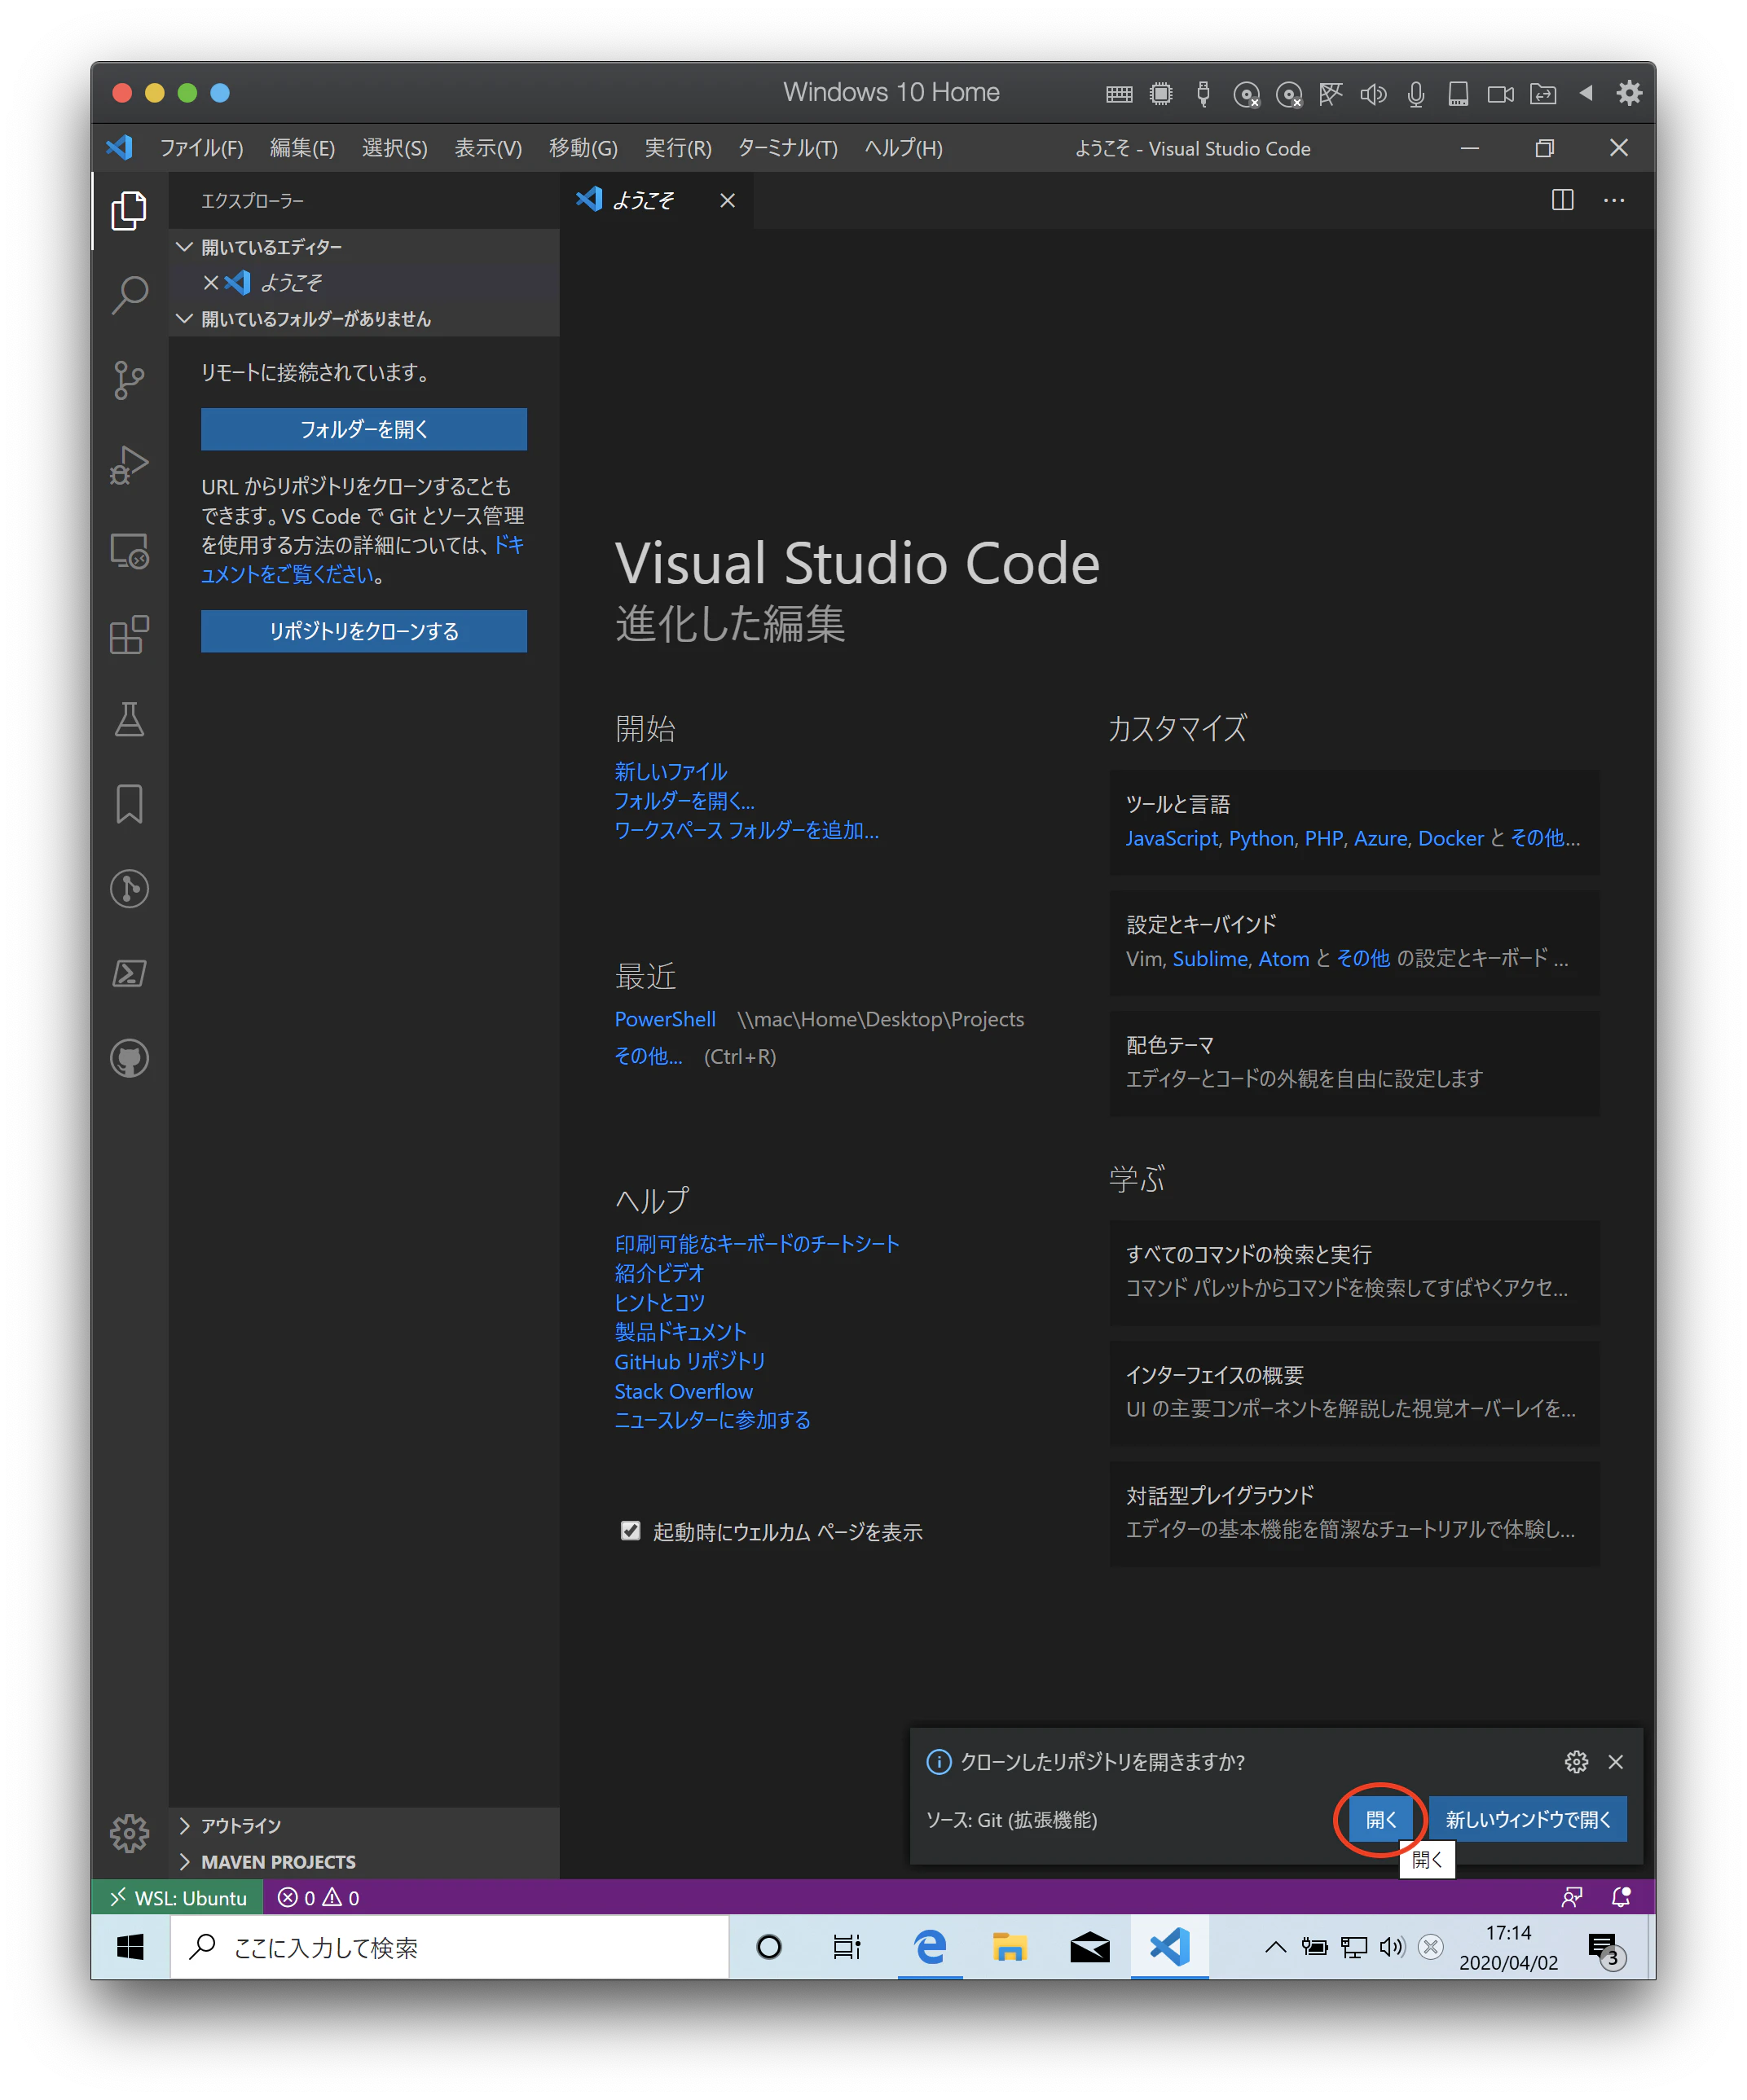The height and width of the screenshot is (2100, 1747).
Task: Open the Manage gear in activity bar
Action: pos(129,1833)
